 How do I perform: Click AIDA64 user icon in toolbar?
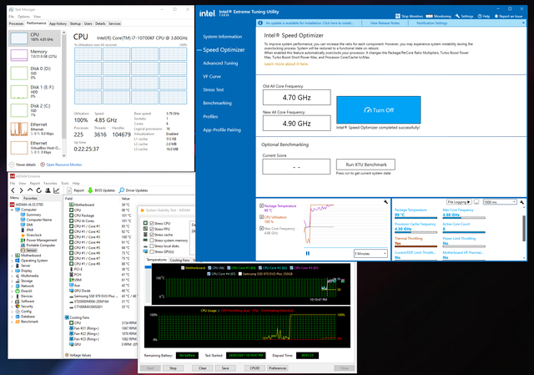point(48,190)
